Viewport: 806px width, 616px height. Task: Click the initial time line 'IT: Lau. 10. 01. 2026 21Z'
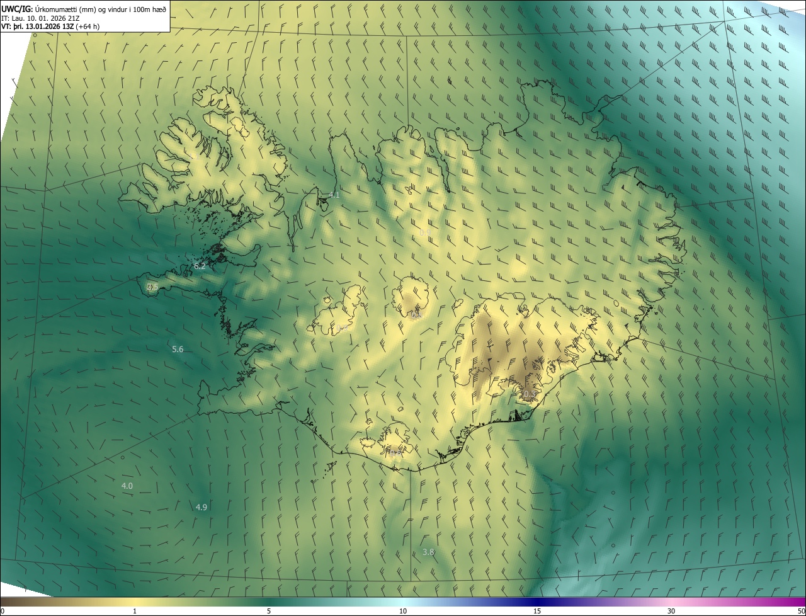[40, 18]
